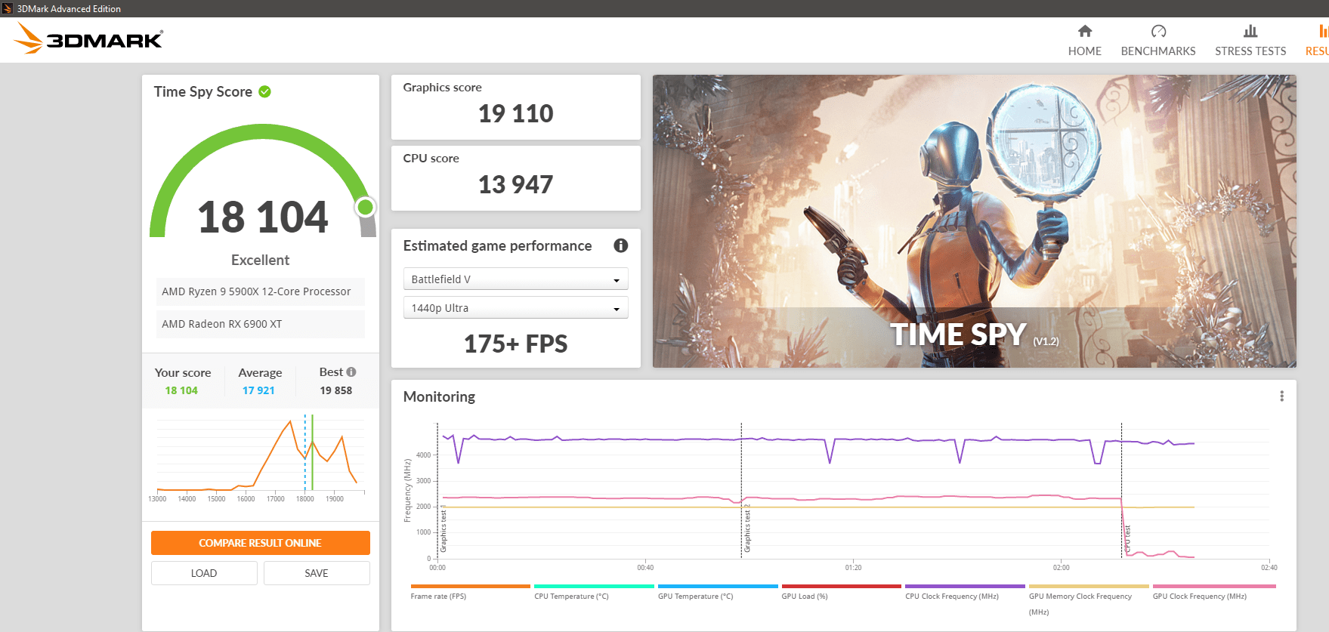1329x632 pixels.
Task: Click the Time Spy benchmark artwork image
Action: 974,221
